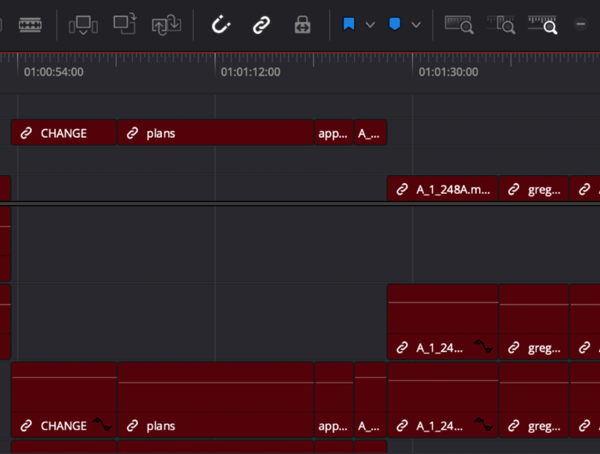
Task: Click the Replace Clip toolbar icon
Action: pos(166,25)
